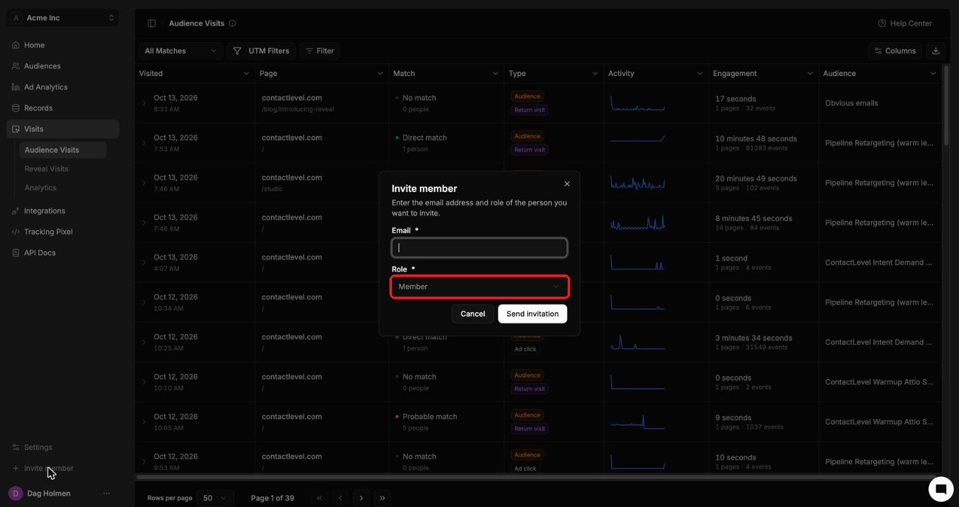
Task: Open the Audience column header menu
Action: click(x=932, y=74)
